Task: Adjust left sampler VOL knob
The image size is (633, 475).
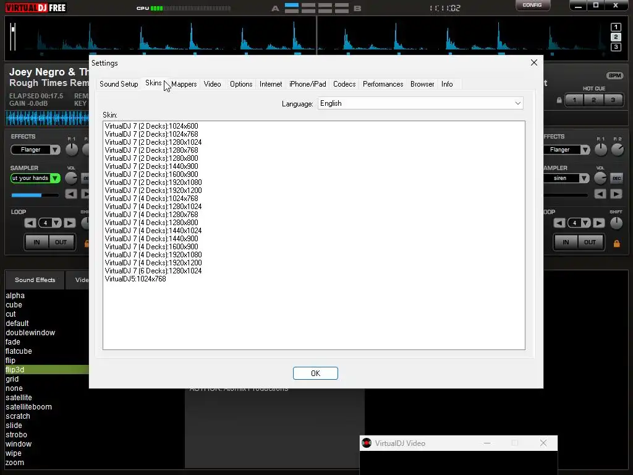Action: (x=71, y=178)
